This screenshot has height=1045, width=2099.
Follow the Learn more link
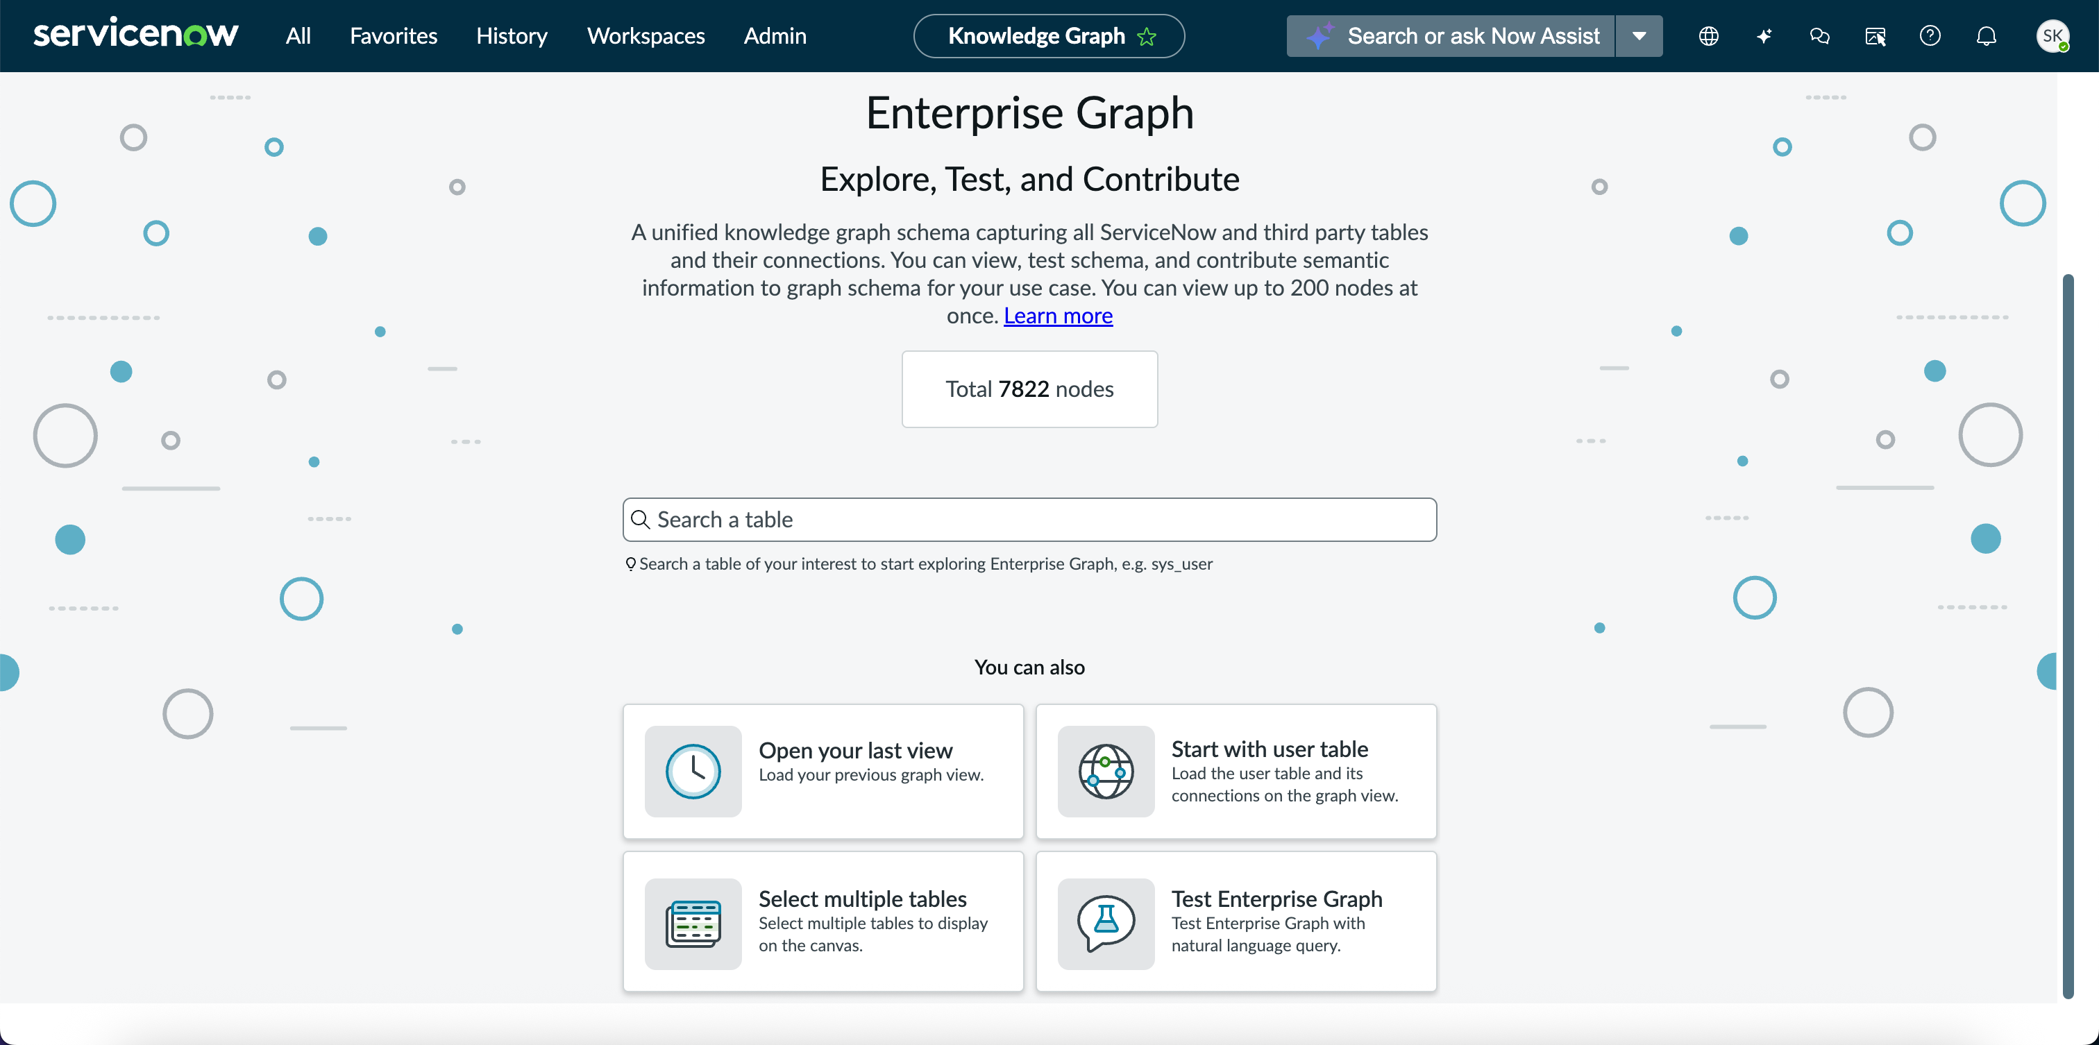[1058, 316]
